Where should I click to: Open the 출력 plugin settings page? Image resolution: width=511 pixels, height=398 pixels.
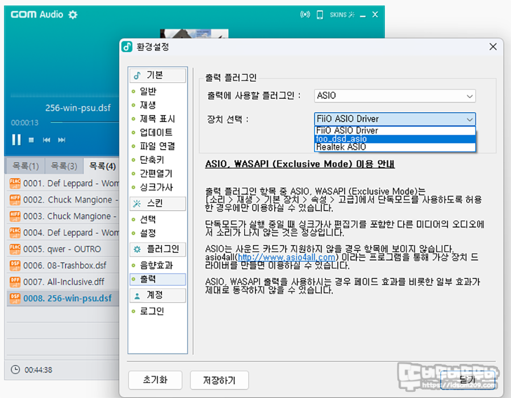pyautogui.click(x=158, y=279)
